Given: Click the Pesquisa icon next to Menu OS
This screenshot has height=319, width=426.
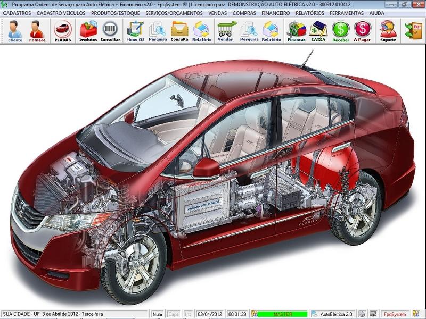Looking at the screenshot, I should 158,31.
